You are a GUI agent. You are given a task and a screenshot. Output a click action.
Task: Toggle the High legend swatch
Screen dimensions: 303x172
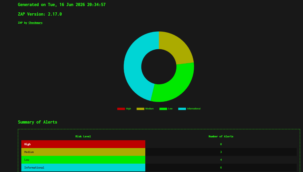click(x=121, y=109)
